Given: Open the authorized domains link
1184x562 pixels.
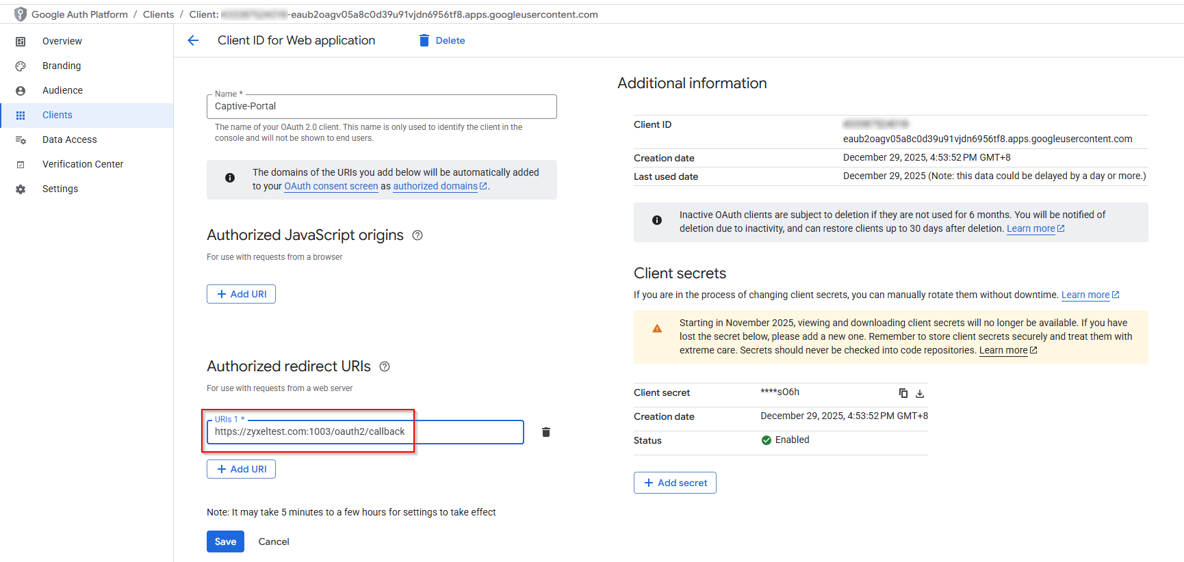Looking at the screenshot, I should point(440,186).
